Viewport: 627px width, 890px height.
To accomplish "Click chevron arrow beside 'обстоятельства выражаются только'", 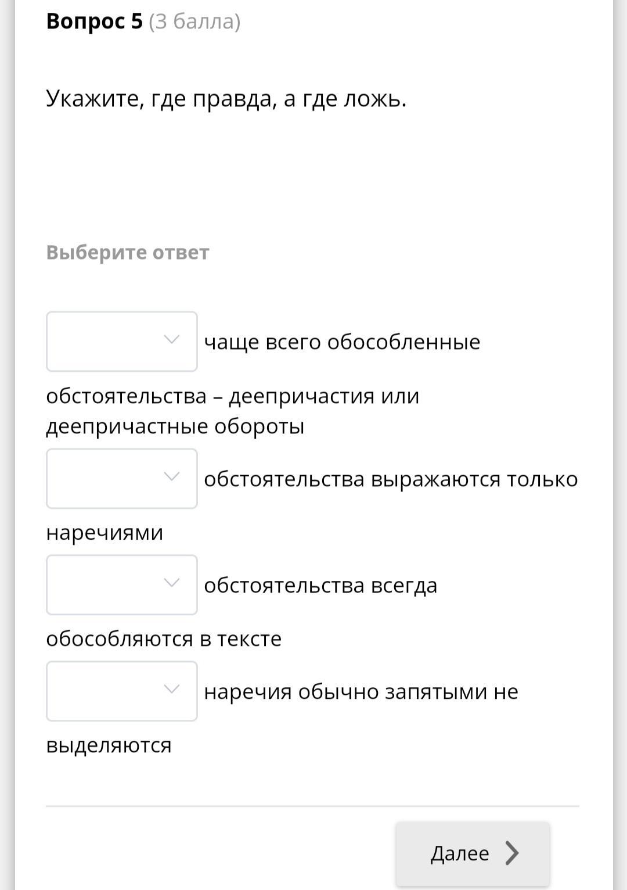I will tap(171, 477).
